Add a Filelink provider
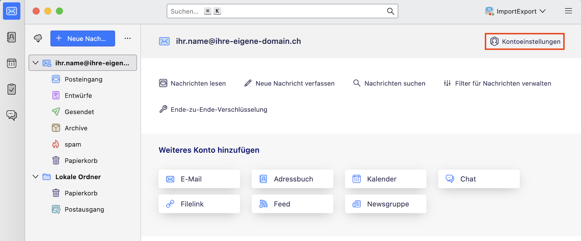Image resolution: width=581 pixels, height=241 pixels. [x=199, y=204]
